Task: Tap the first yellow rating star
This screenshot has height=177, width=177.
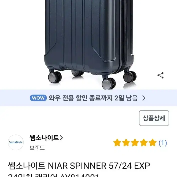Action: (117, 143)
